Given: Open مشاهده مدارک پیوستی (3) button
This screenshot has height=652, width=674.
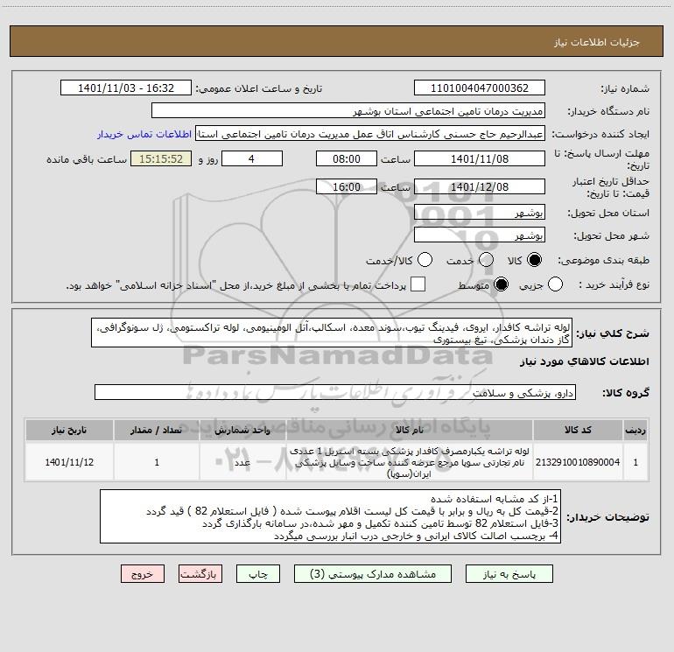Looking at the screenshot, I should click(x=373, y=574).
